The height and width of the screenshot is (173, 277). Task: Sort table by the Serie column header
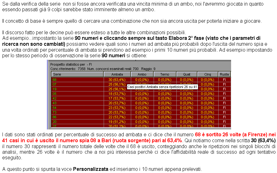77,74
